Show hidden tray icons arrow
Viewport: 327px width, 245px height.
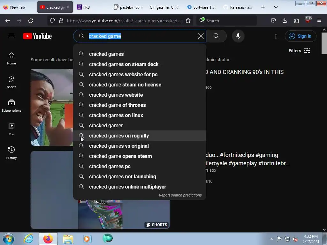(271, 239)
